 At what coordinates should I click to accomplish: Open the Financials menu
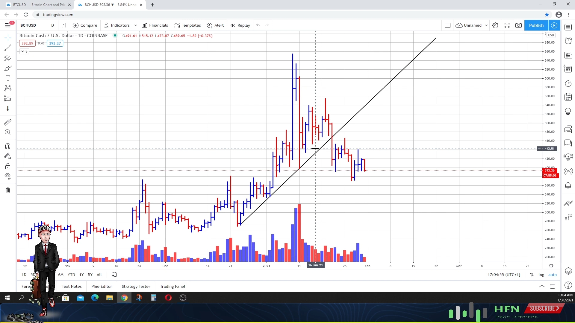[x=155, y=25]
